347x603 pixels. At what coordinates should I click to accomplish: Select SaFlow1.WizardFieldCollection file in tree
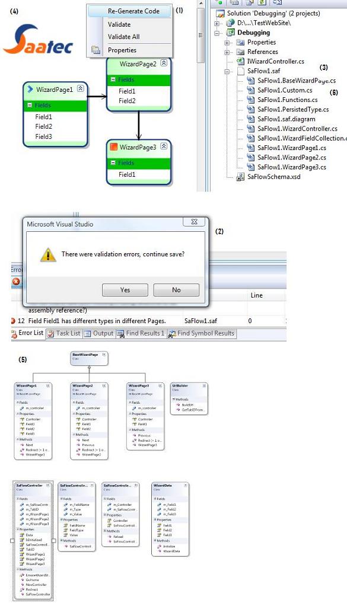(302, 138)
